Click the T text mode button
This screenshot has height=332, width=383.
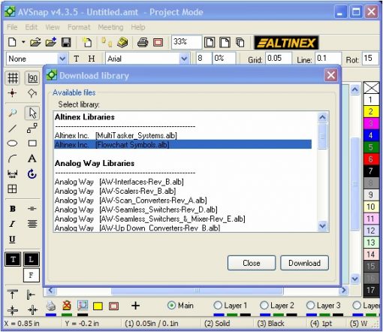click(x=77, y=59)
